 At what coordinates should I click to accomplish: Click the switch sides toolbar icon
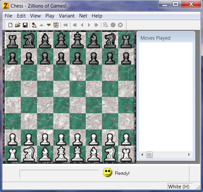56,25
